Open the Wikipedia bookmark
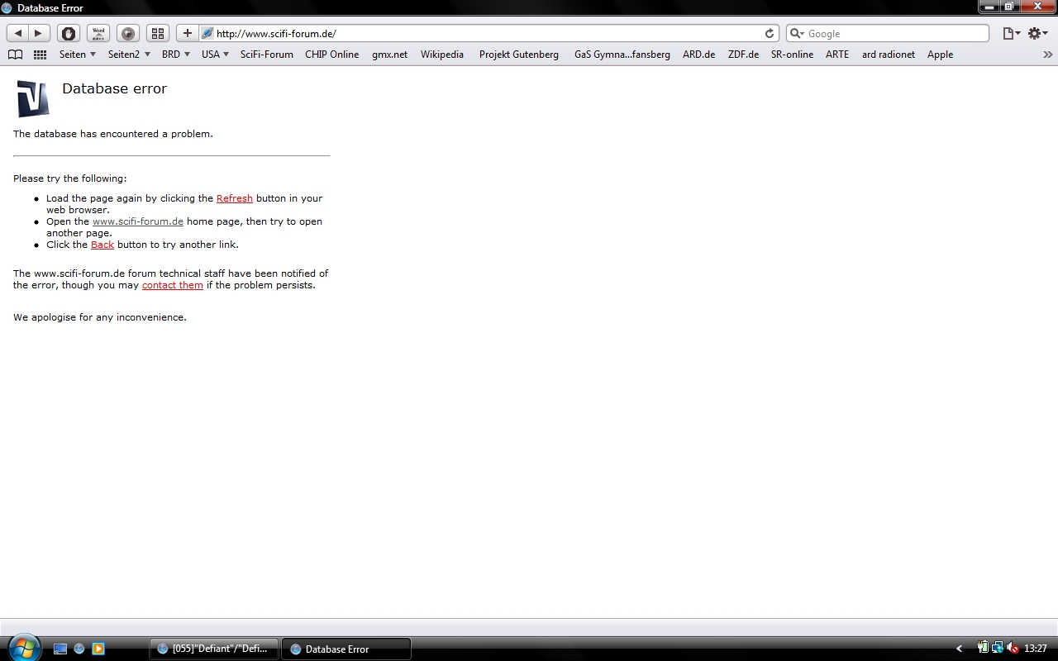1058x661 pixels. coord(441,55)
